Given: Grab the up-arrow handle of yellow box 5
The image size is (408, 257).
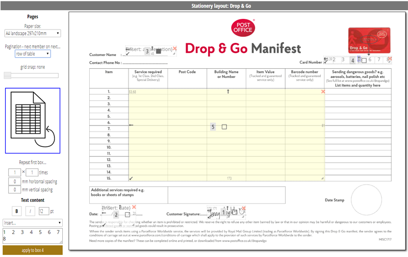Looking at the screenshot, I should pos(228,92).
